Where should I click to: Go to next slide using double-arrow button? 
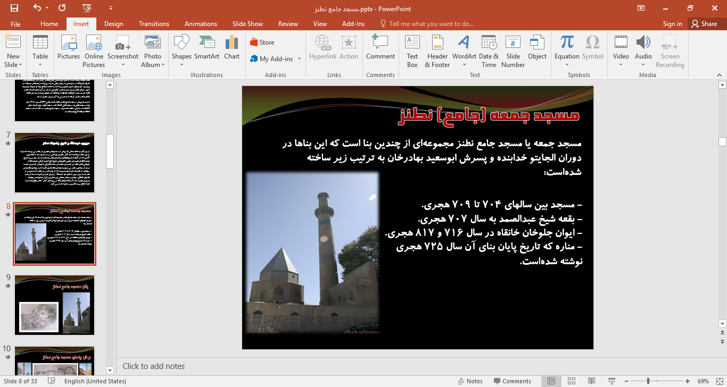click(x=722, y=341)
